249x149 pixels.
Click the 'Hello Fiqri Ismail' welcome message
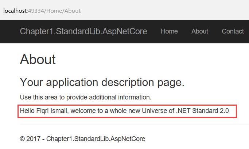click(x=124, y=111)
